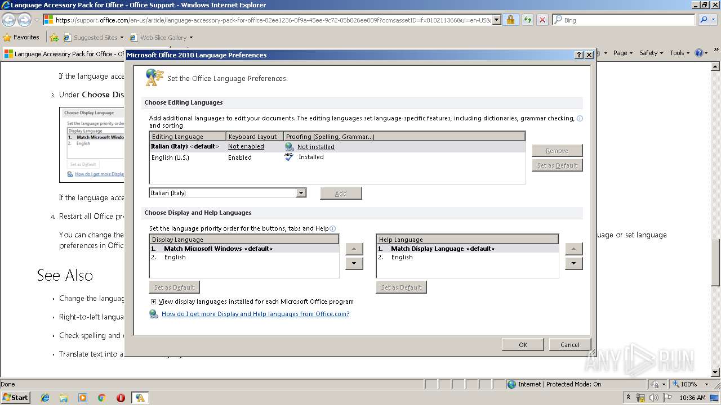Open the editing language Italian (Italy) dropdown

click(301, 193)
